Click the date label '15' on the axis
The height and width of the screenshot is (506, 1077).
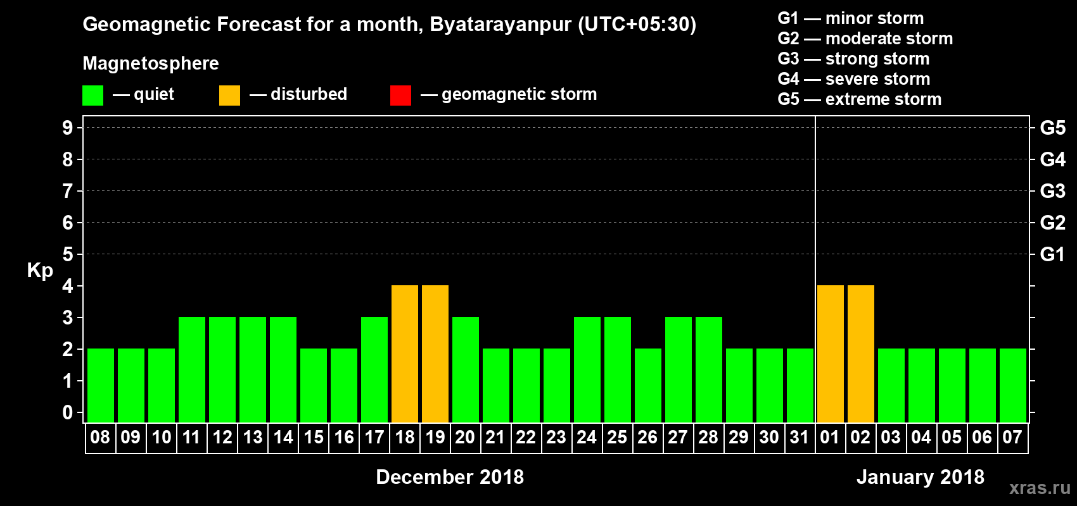(x=314, y=438)
